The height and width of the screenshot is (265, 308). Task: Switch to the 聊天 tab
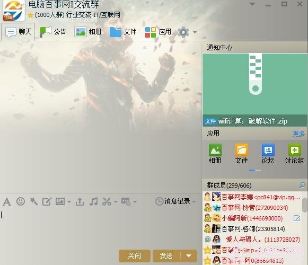coord(18,32)
